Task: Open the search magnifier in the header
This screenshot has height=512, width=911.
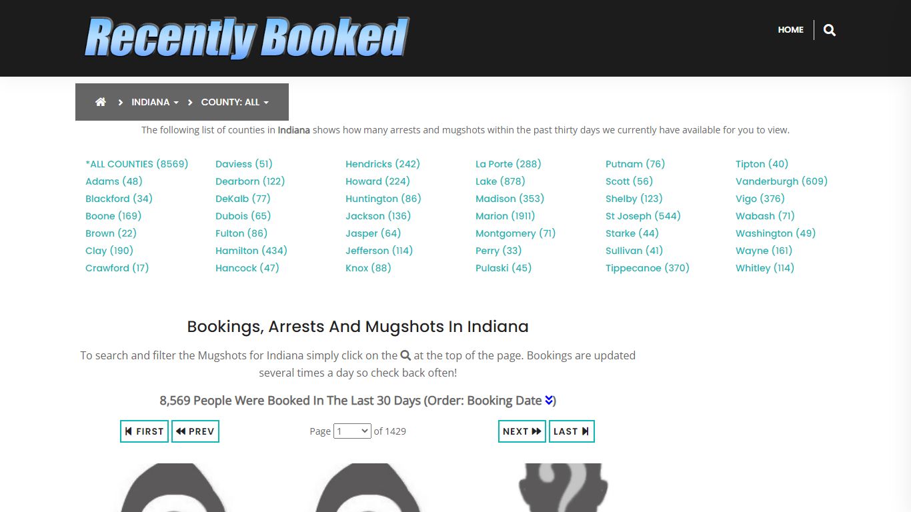Action: tap(830, 30)
